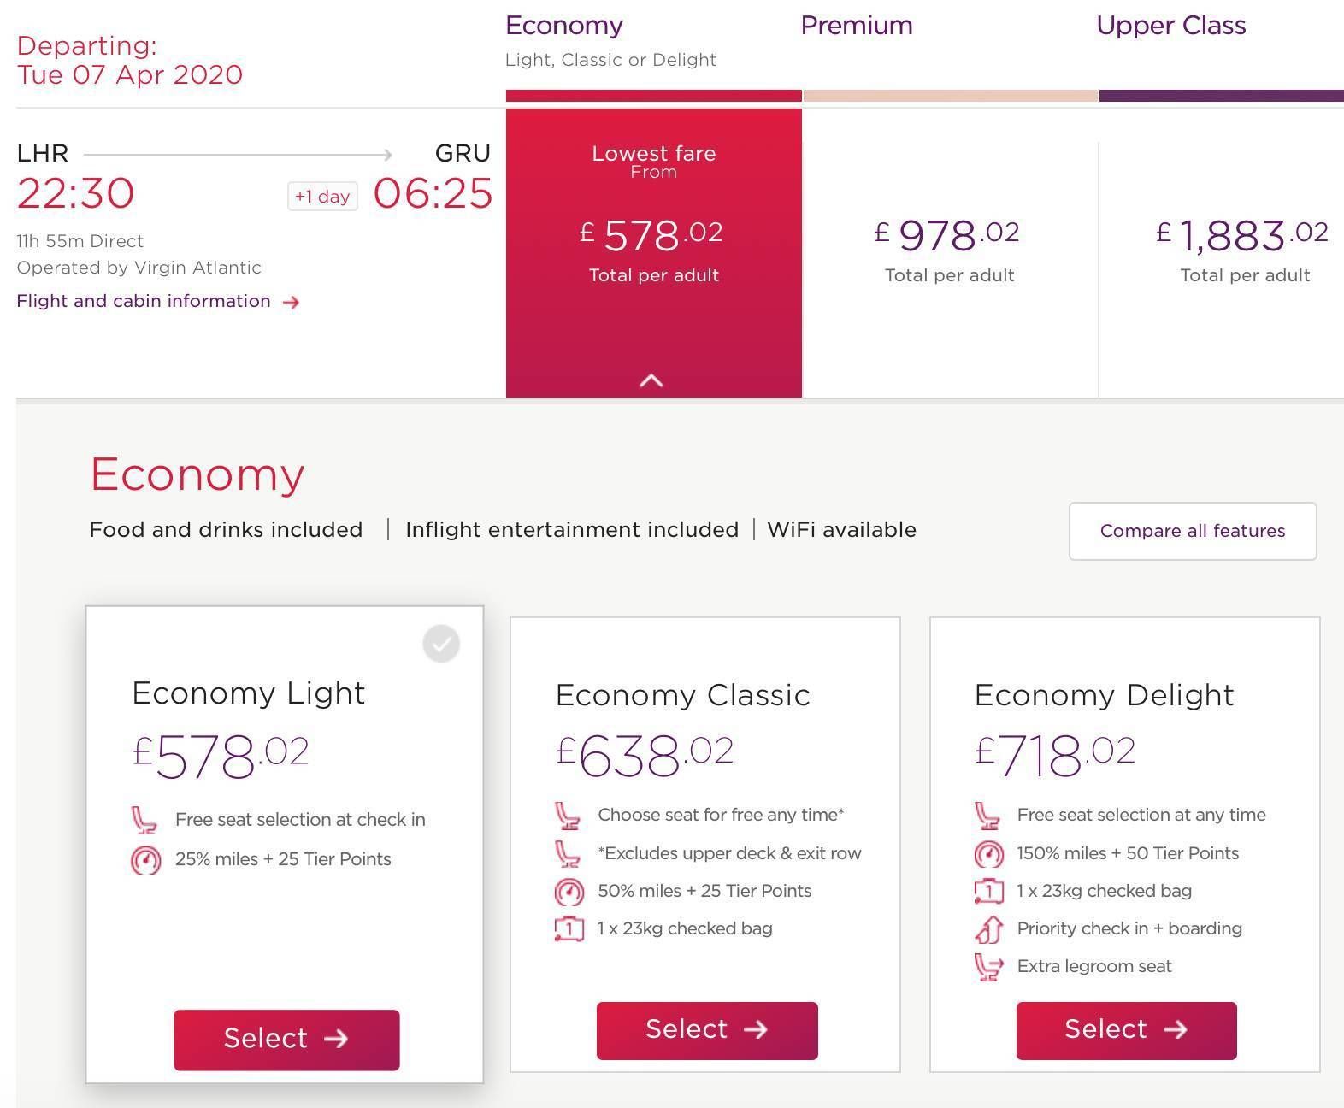Switch to the Premium cabin tab

pos(857,26)
